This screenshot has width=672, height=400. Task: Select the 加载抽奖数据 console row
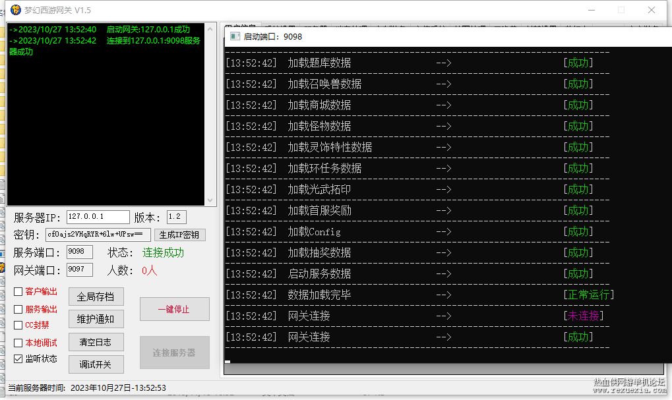pos(410,252)
